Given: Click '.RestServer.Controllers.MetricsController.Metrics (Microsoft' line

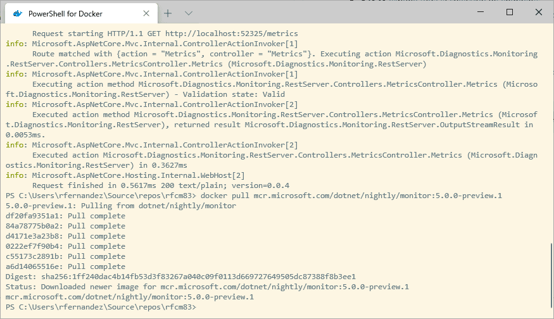Looking at the screenshot, I should tap(217, 64).
